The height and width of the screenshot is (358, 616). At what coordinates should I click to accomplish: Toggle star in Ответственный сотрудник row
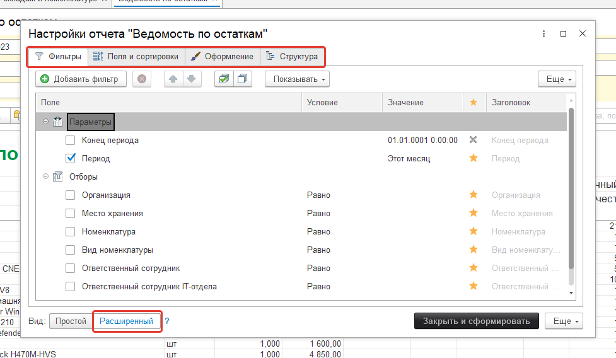(474, 268)
